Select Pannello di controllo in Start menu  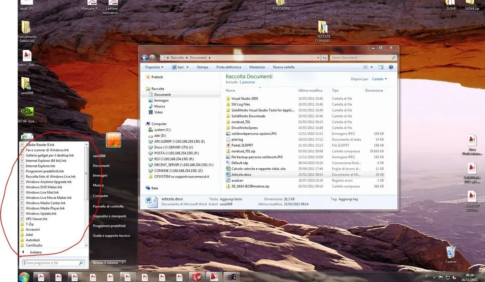pos(108,206)
